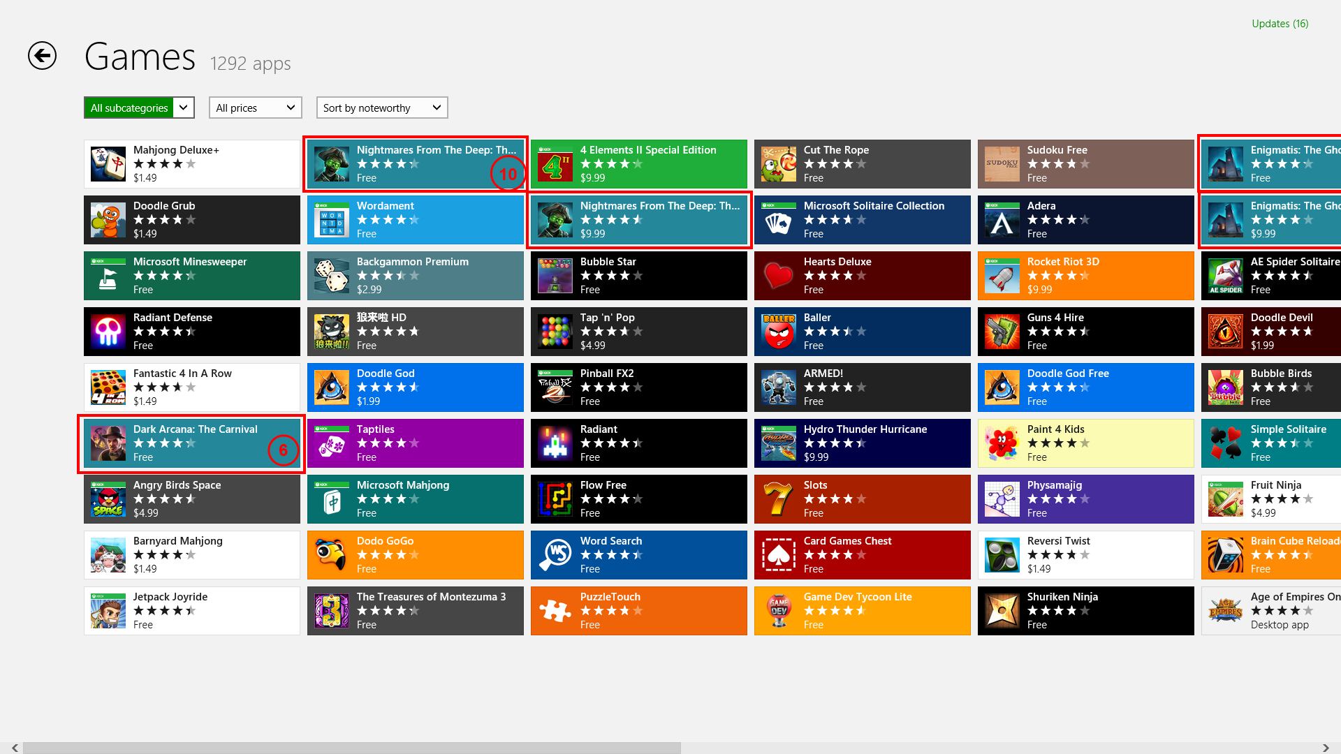Open the All prices dropdown

click(x=255, y=108)
